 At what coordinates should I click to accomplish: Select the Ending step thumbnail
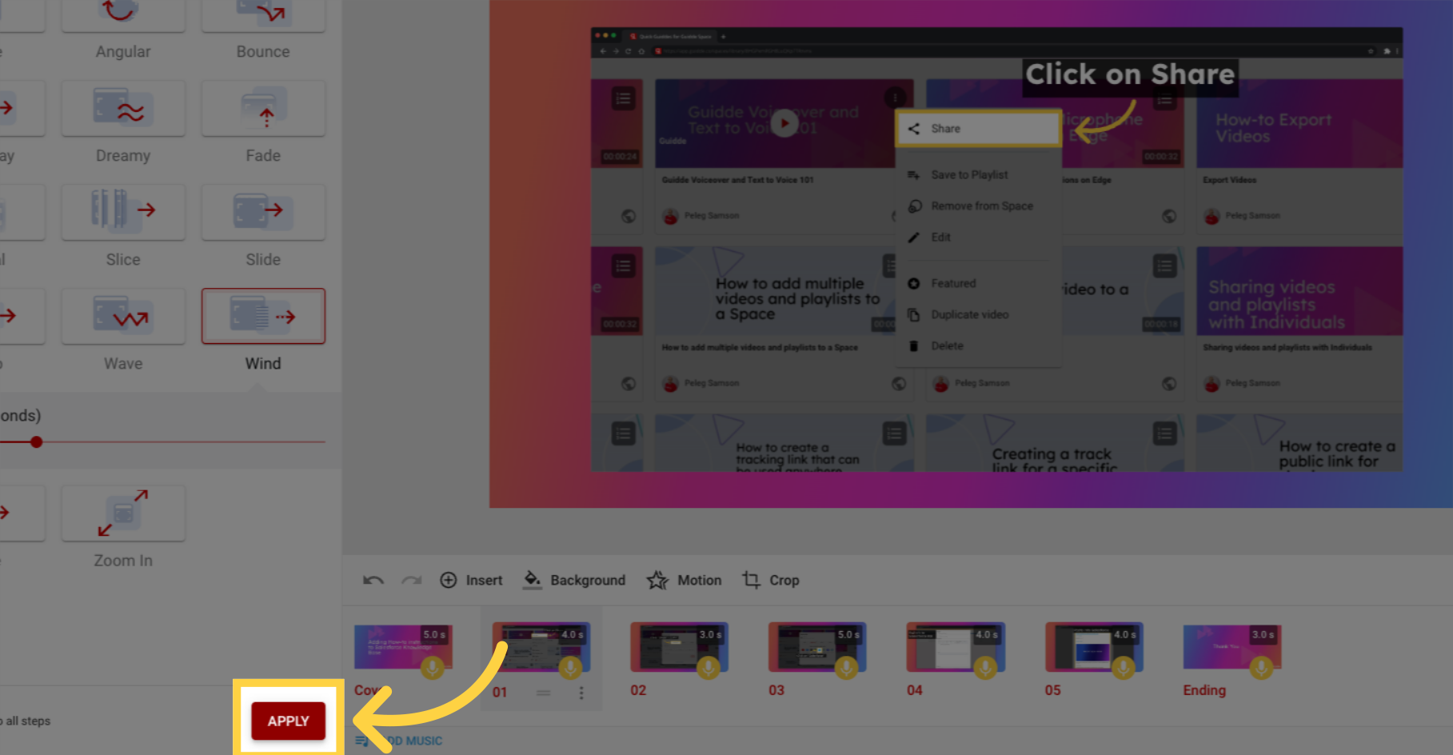pyautogui.click(x=1233, y=648)
